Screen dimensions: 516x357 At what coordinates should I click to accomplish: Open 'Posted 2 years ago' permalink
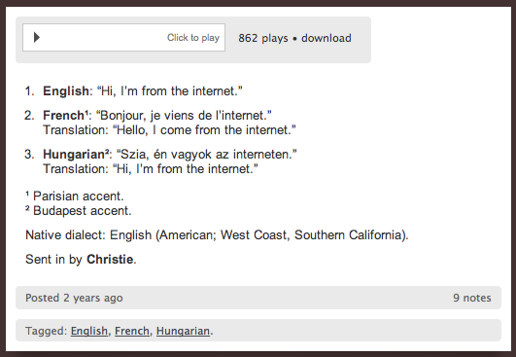coord(74,298)
